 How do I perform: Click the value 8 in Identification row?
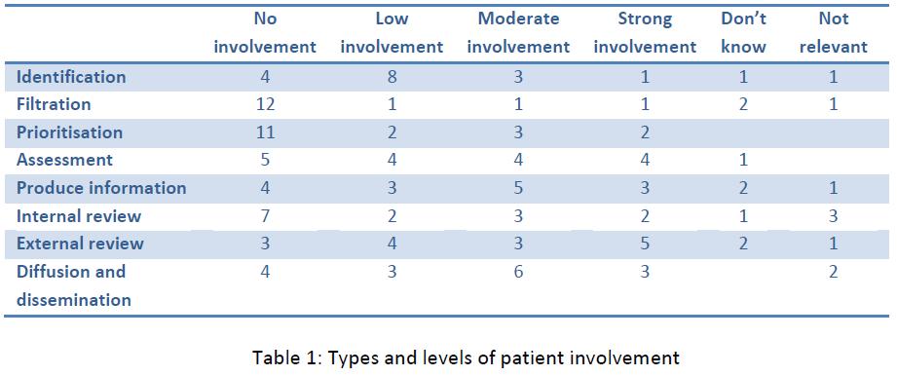(392, 77)
